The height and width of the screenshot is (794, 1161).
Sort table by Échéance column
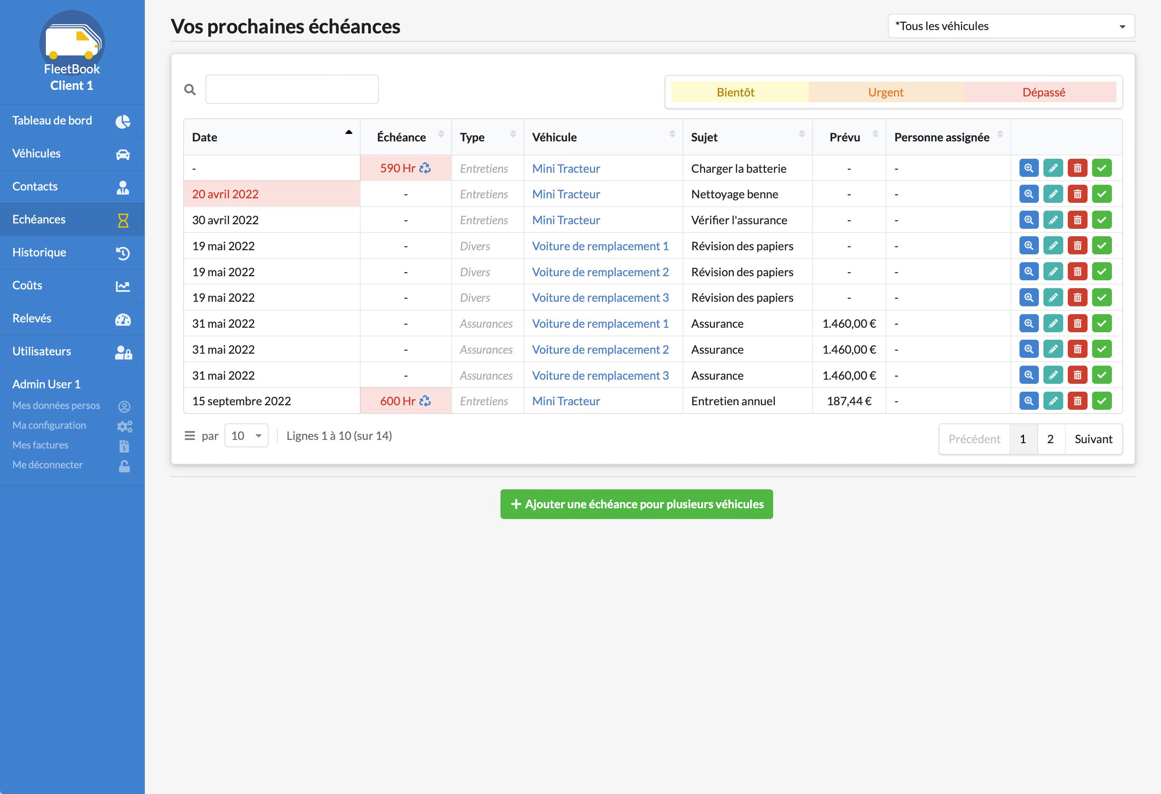pos(406,137)
